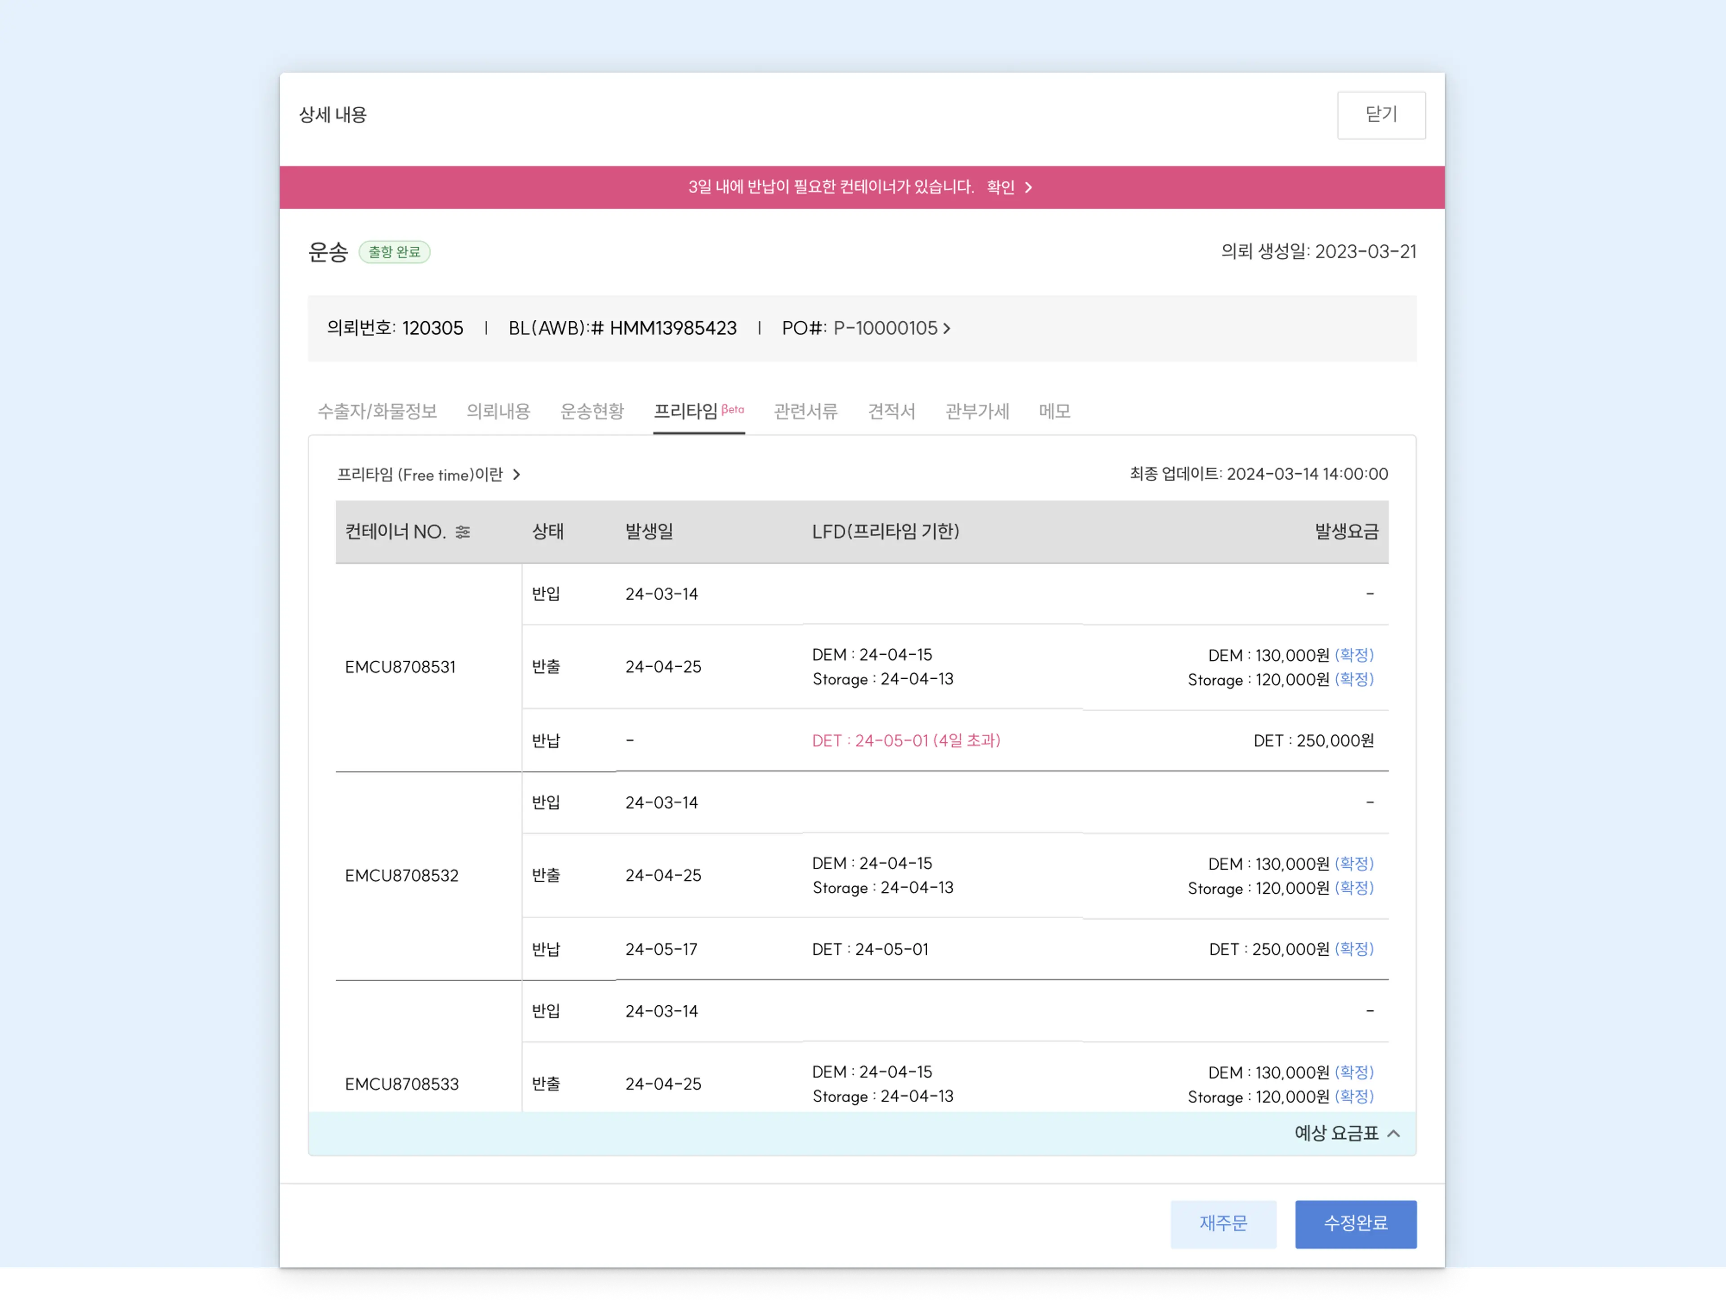Click the 발생요금 column header
This screenshot has height=1306, width=1726.
tap(1347, 532)
